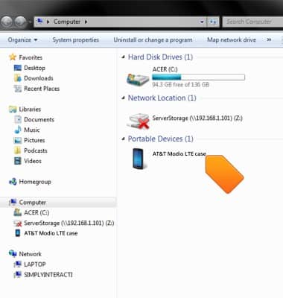Open ACER (C:) in navigation pane

click(36, 212)
